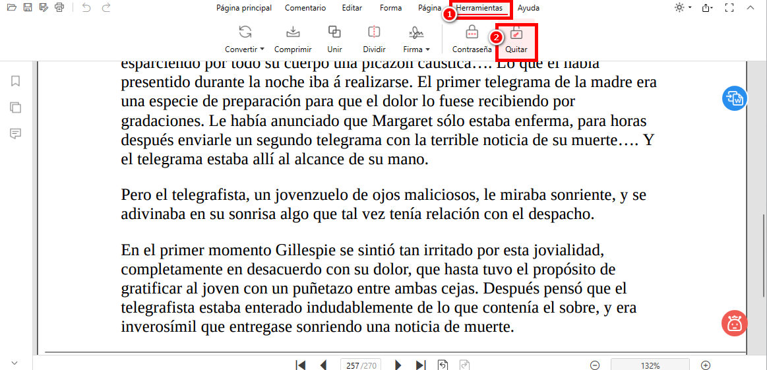This screenshot has height=370, width=767.
Task: Open the Página tab
Action: point(429,8)
